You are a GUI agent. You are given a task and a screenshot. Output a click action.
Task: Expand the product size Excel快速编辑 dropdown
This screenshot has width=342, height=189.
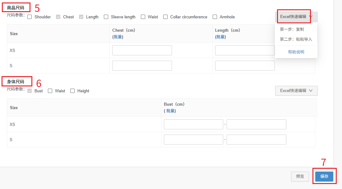pos(296,17)
